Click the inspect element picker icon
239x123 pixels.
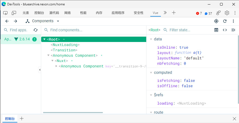coord(5,13)
